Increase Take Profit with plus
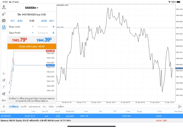 [53, 33]
